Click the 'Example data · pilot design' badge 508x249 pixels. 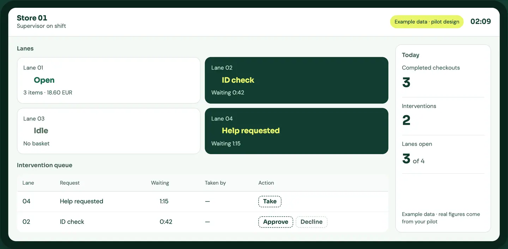(x=427, y=22)
